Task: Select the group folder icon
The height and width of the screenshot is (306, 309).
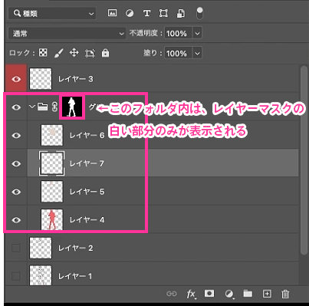Action: coord(43,107)
